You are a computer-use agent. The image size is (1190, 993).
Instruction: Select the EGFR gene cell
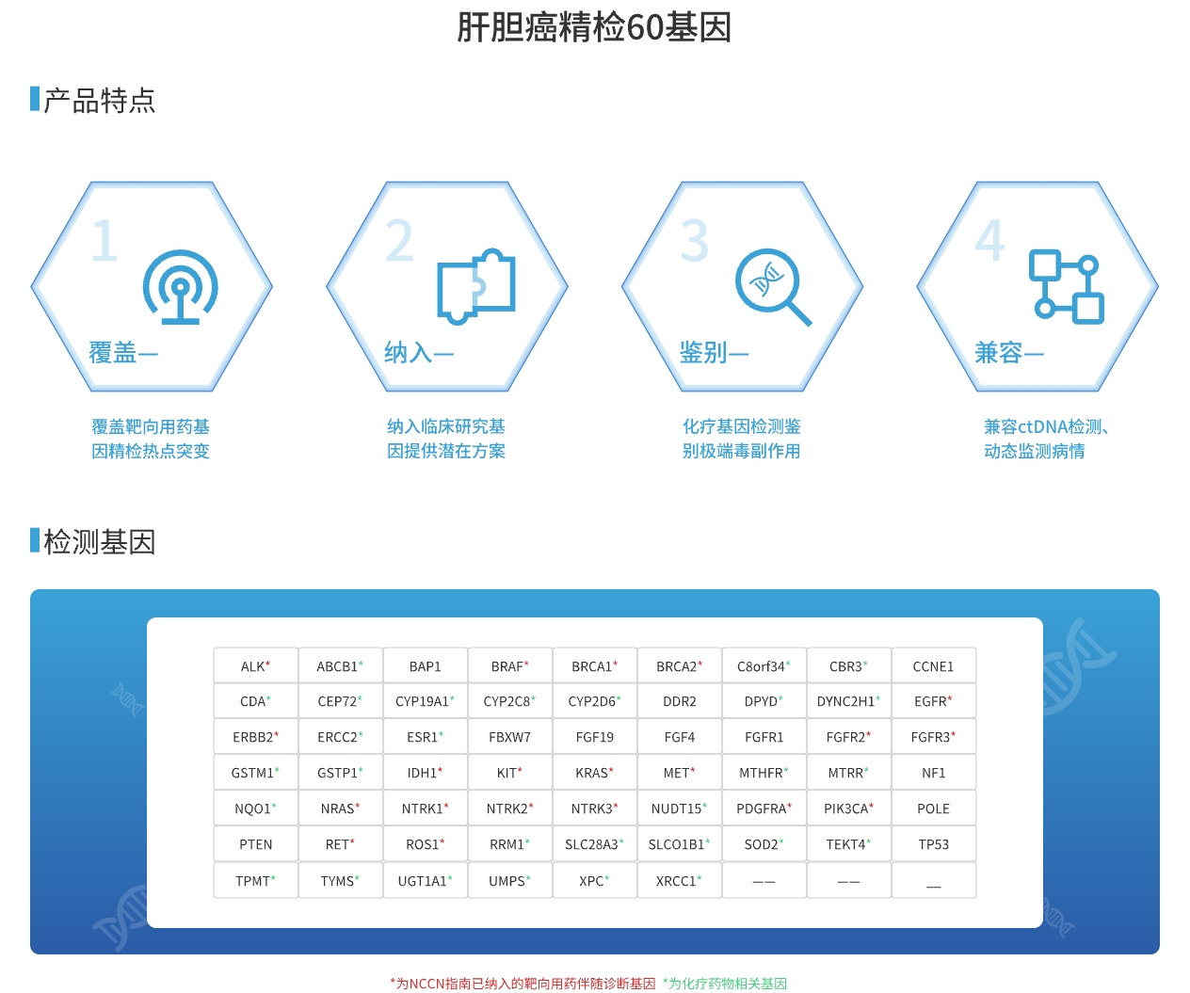coord(933,701)
